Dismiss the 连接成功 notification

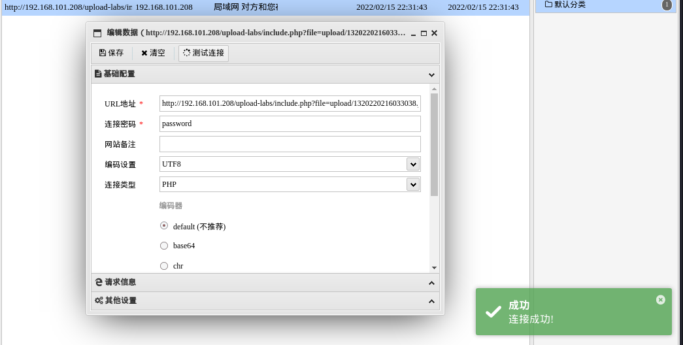660,300
